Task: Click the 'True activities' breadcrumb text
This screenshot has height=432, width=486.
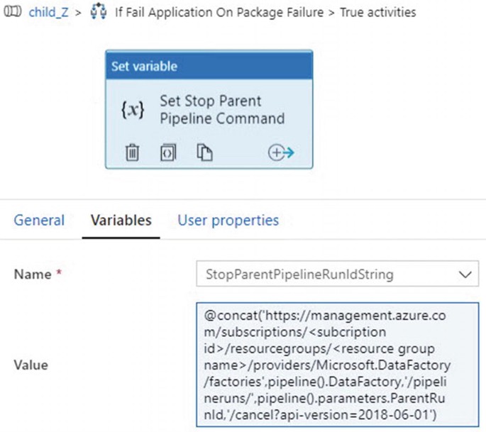Action: click(378, 13)
